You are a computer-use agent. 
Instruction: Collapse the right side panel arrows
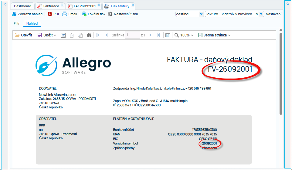click(x=288, y=4)
